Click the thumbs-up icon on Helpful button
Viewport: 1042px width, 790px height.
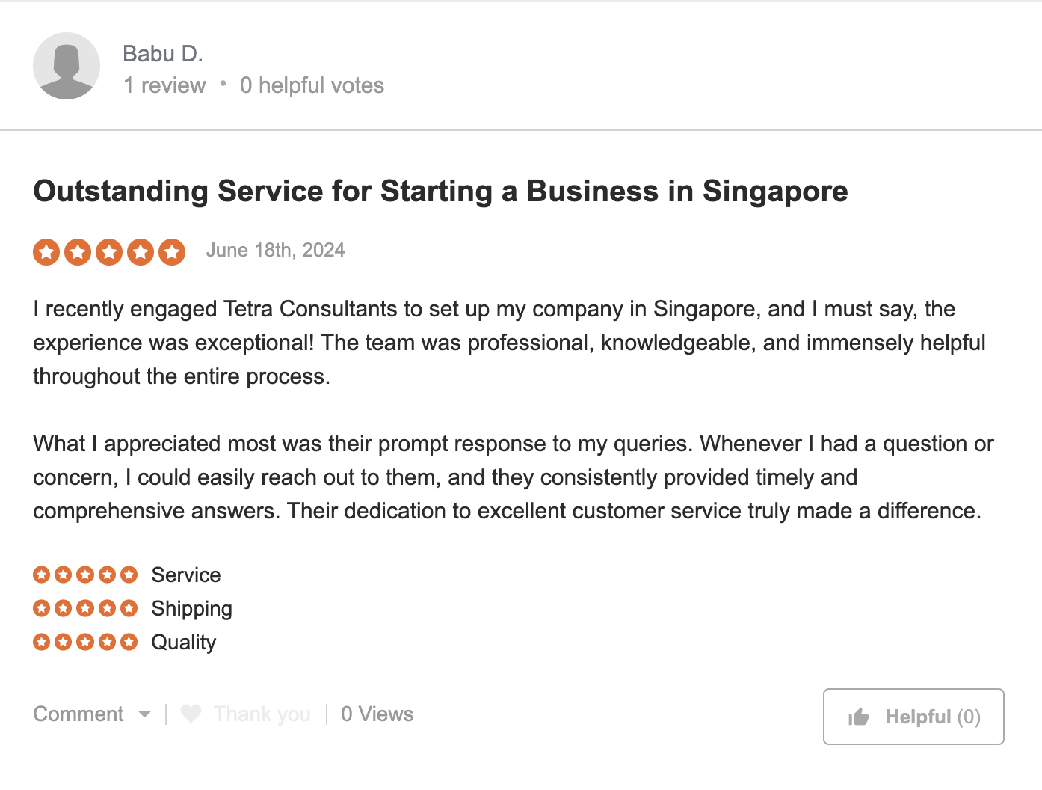click(858, 717)
